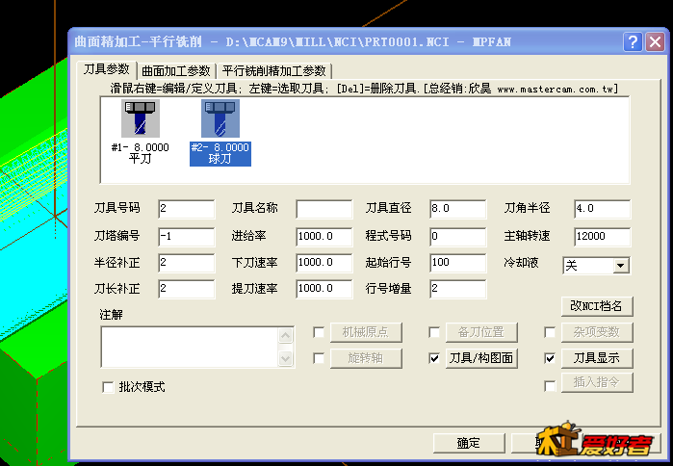Viewport: 673px width, 466px height.
Task: Click the 刀具显示 button
Action: coord(597,358)
